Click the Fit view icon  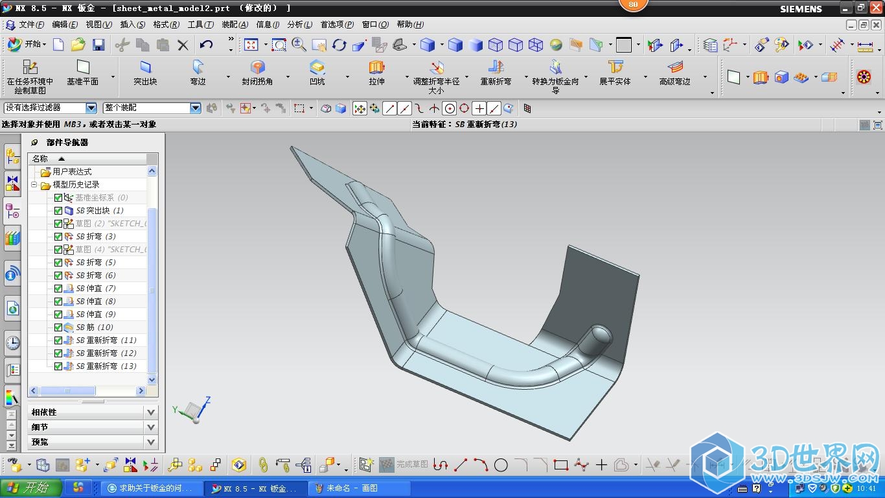[251, 45]
